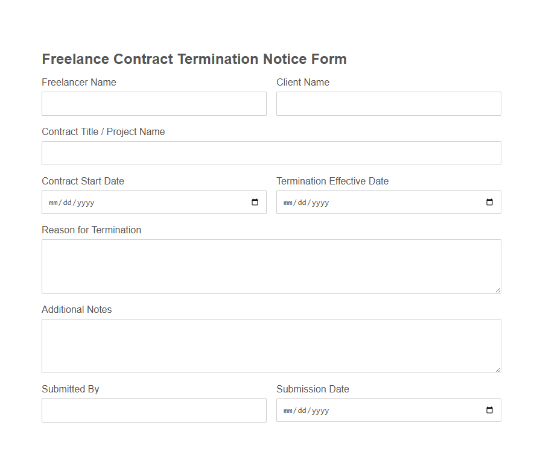
Task: Click the resize grip of Reason for Termination box
Action: pyautogui.click(x=498, y=290)
